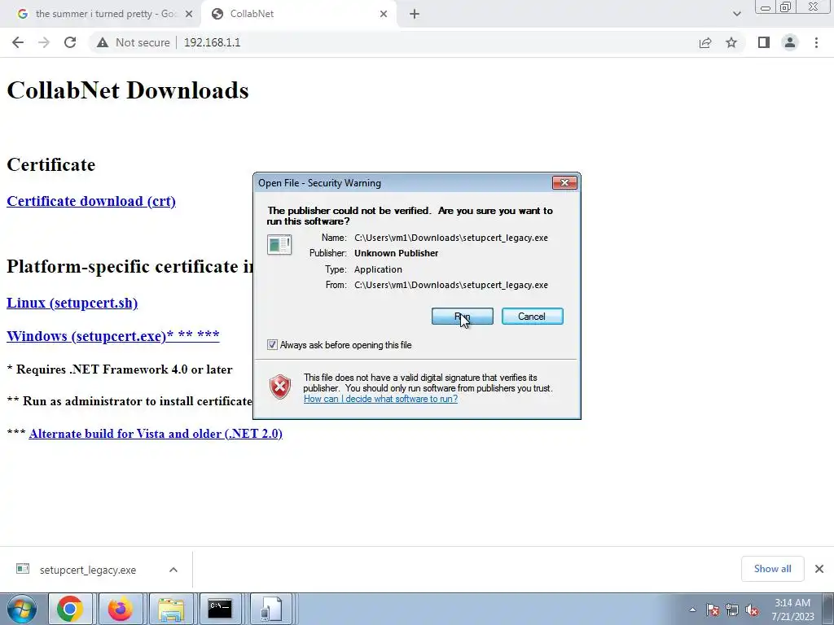
Task: Click the 192.168.1.1 address bar
Action: (x=212, y=42)
